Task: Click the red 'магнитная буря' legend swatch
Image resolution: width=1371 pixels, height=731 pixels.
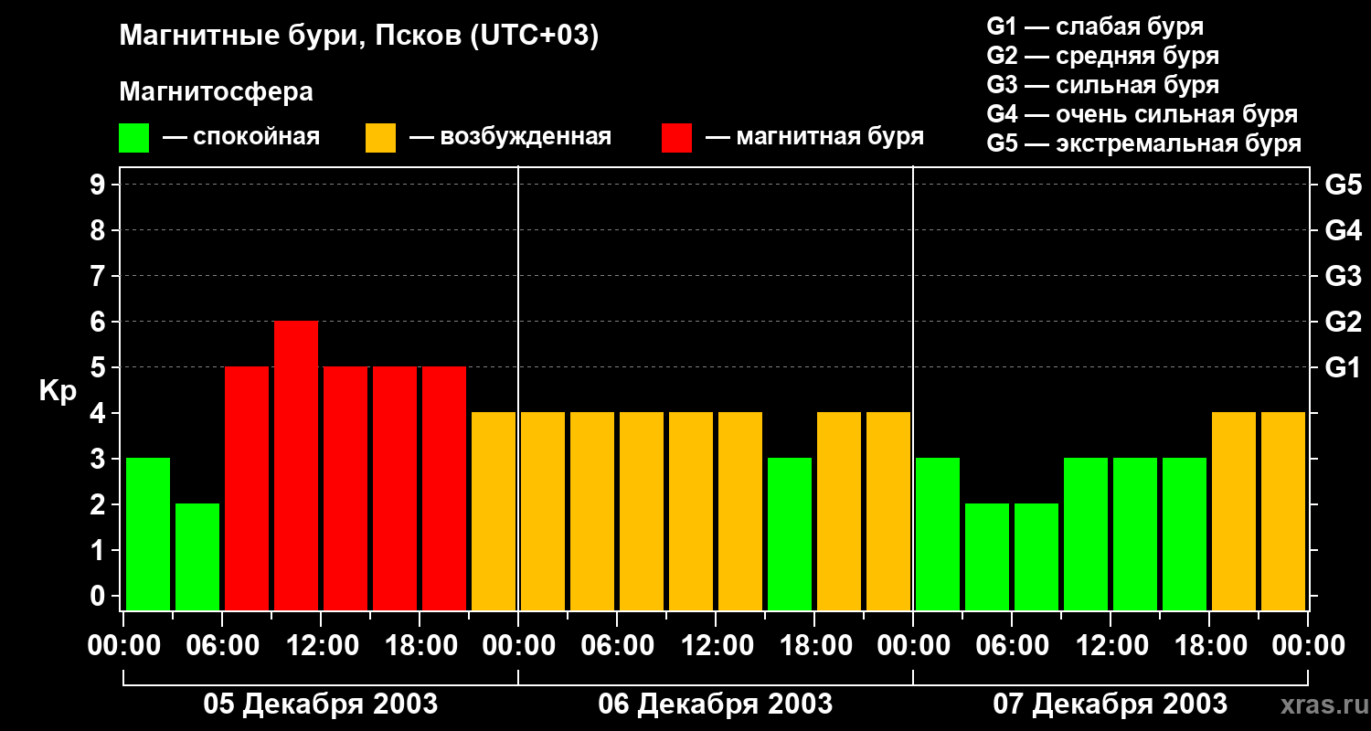Action: click(x=676, y=138)
